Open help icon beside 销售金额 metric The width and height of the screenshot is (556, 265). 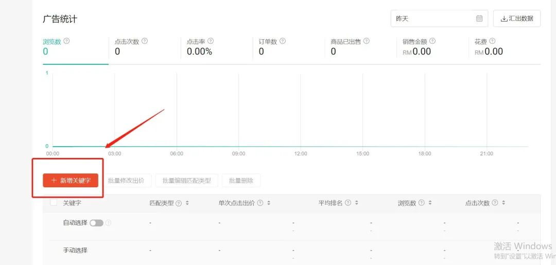click(432, 41)
